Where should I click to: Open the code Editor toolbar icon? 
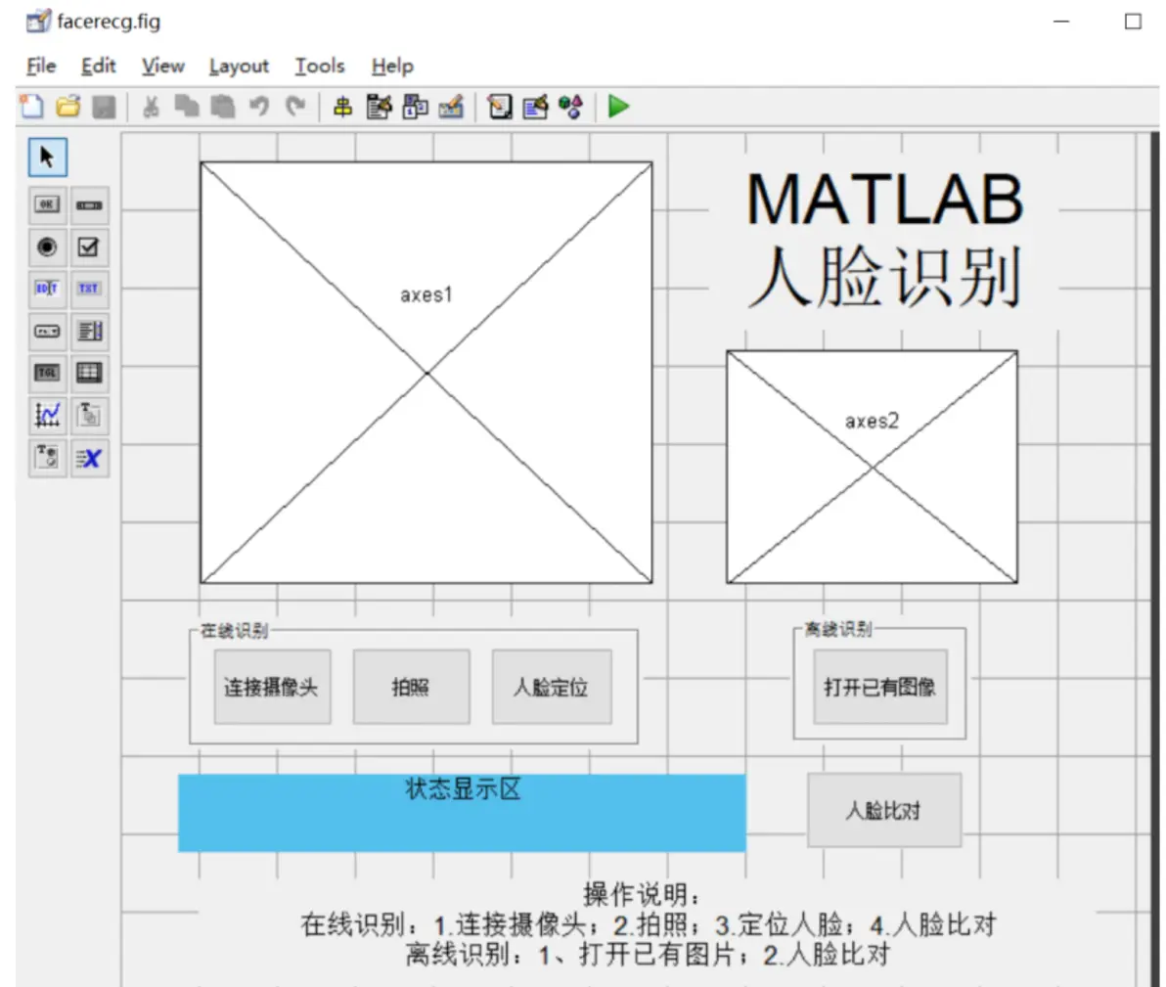click(x=500, y=107)
